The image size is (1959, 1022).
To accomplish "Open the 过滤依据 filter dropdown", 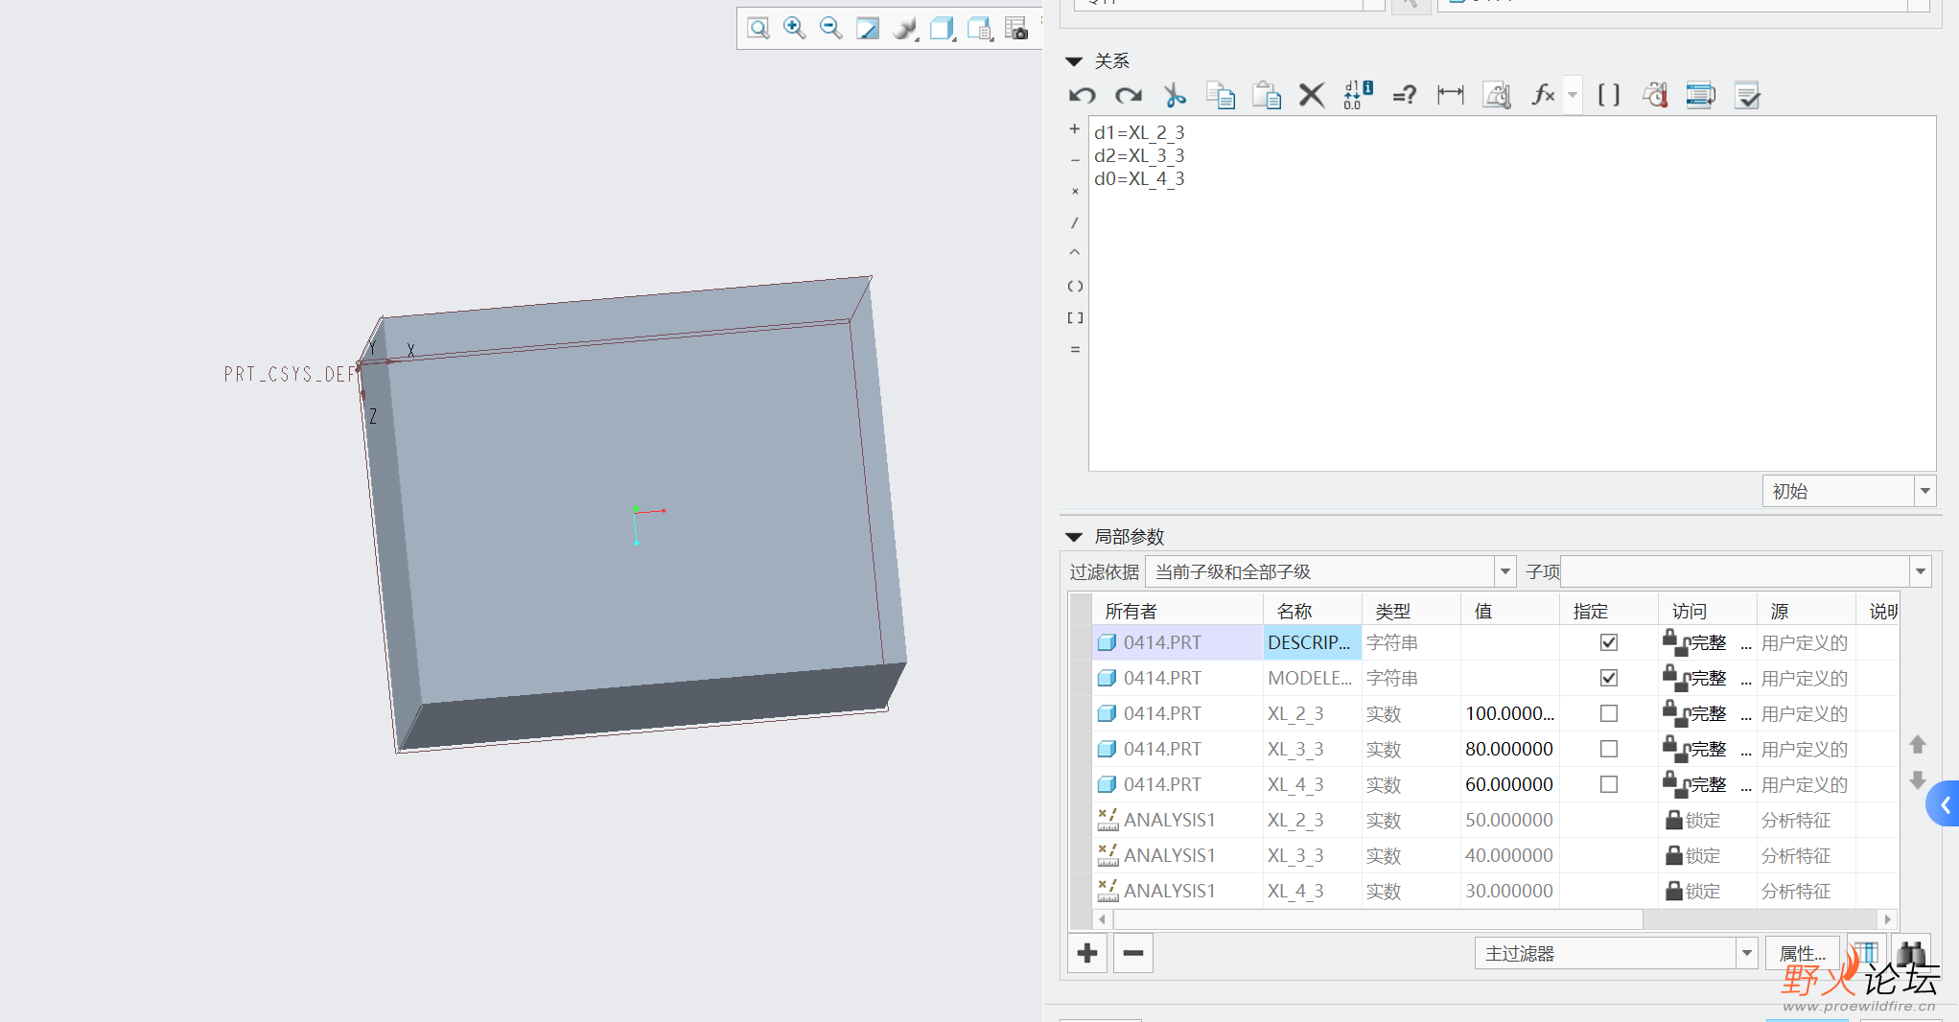I will [x=1505, y=571].
